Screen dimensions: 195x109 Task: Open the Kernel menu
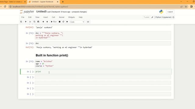pos(62,17)
